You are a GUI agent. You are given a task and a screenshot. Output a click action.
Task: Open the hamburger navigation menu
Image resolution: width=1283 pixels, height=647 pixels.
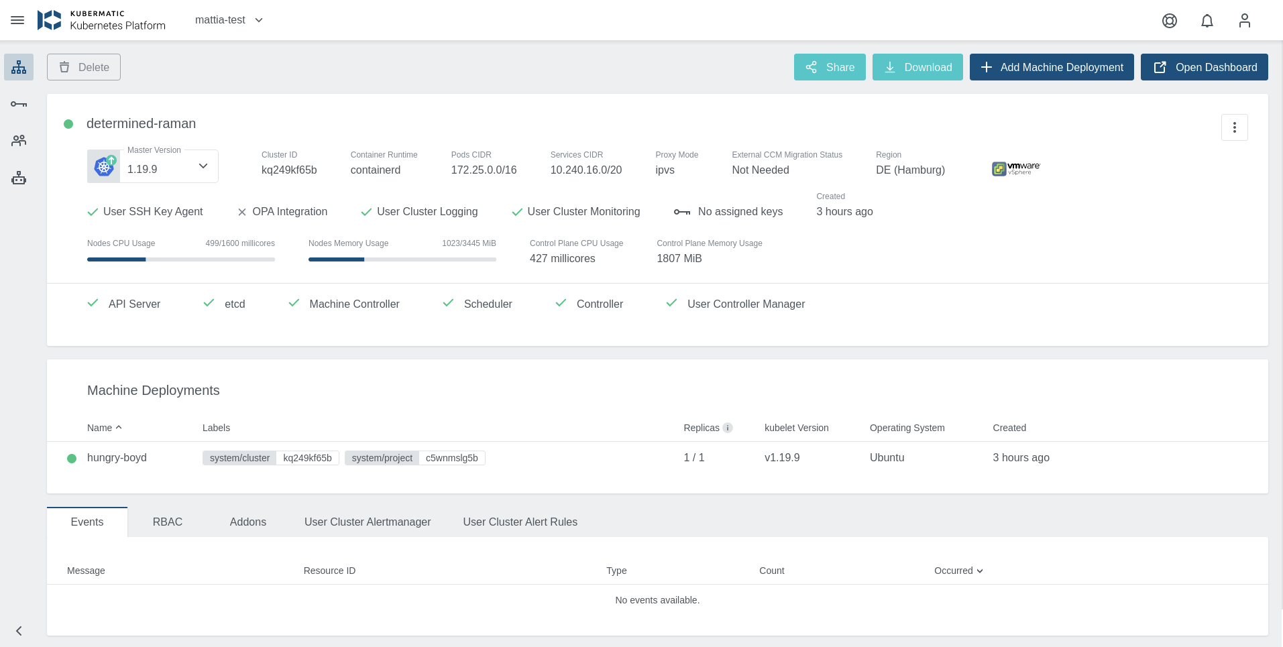pos(17,20)
